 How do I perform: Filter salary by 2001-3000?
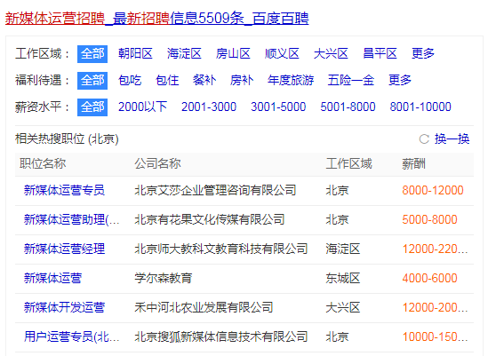(209, 107)
